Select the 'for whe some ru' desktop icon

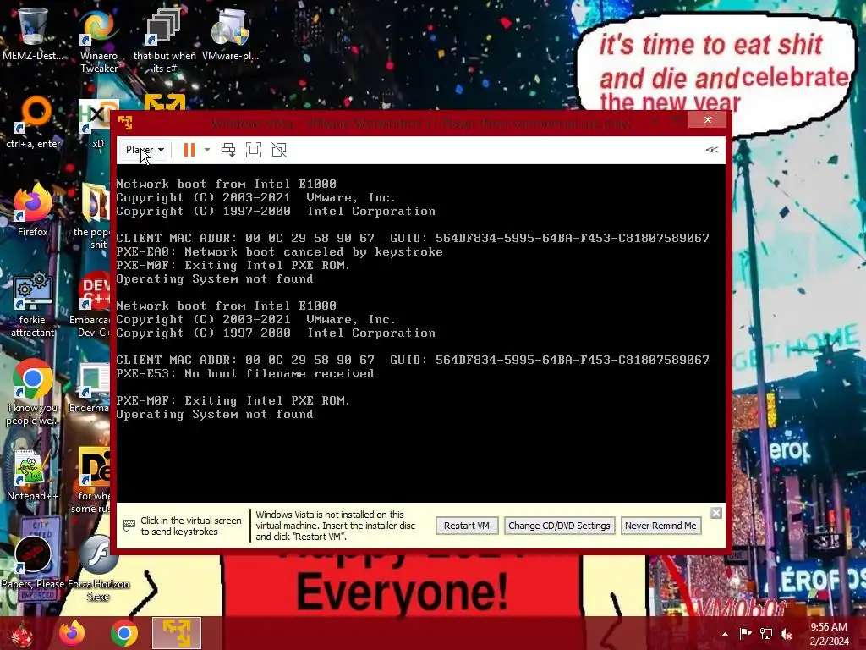93,481
